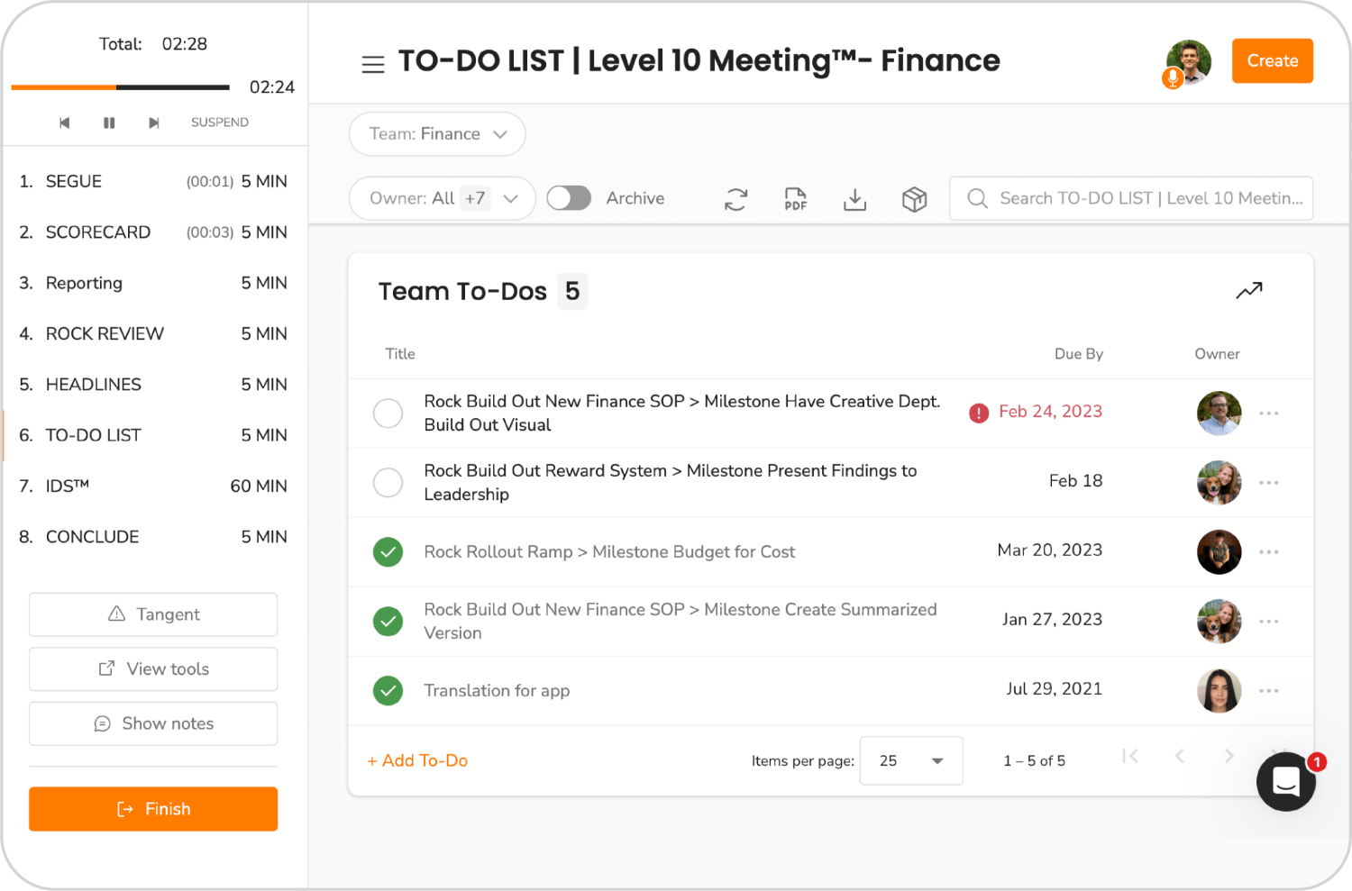Select the SCORECARD agenda item
1352x891 pixels.
[x=97, y=232]
